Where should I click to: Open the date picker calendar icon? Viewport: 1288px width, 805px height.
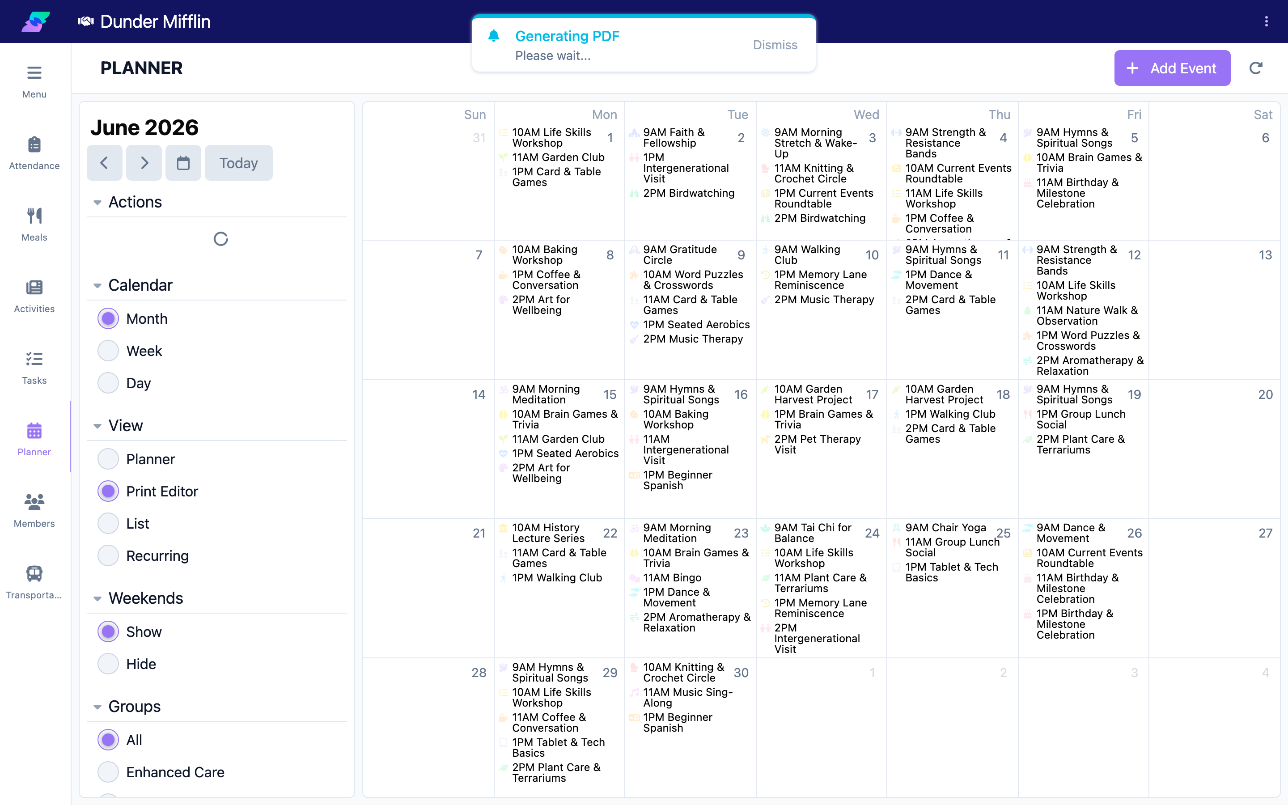(183, 163)
